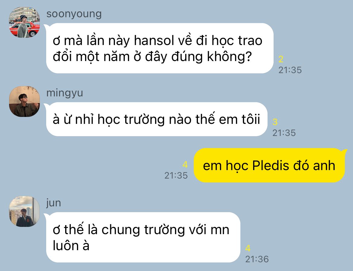
Task: Click the 21:35 timestamp on soonyoung's message
Action: pyautogui.click(x=290, y=70)
